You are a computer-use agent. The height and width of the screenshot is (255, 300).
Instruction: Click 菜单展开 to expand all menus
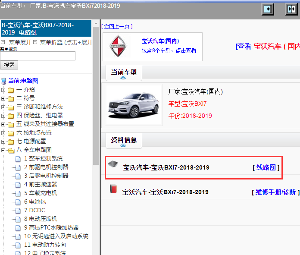click(x=20, y=42)
